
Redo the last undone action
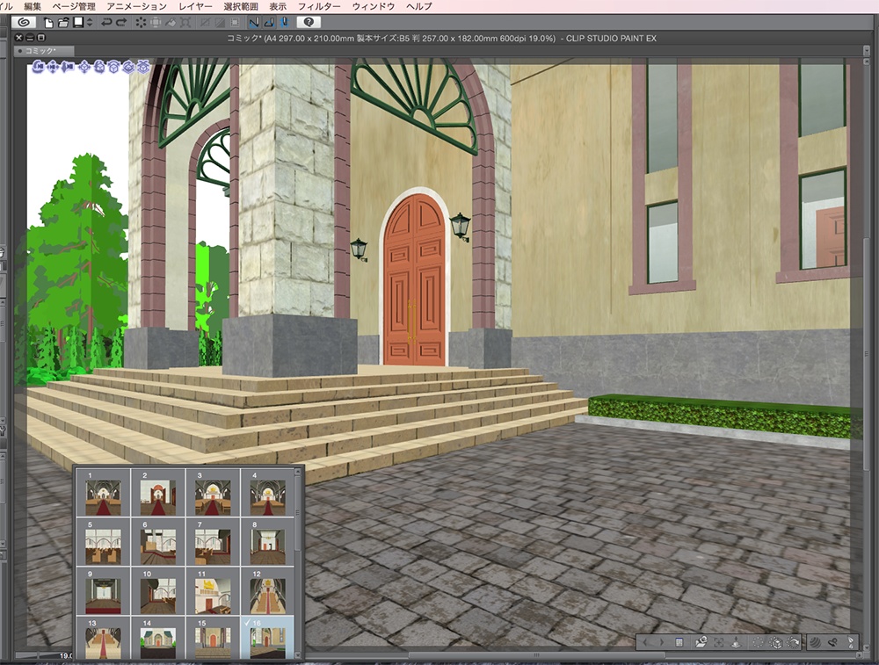(120, 23)
